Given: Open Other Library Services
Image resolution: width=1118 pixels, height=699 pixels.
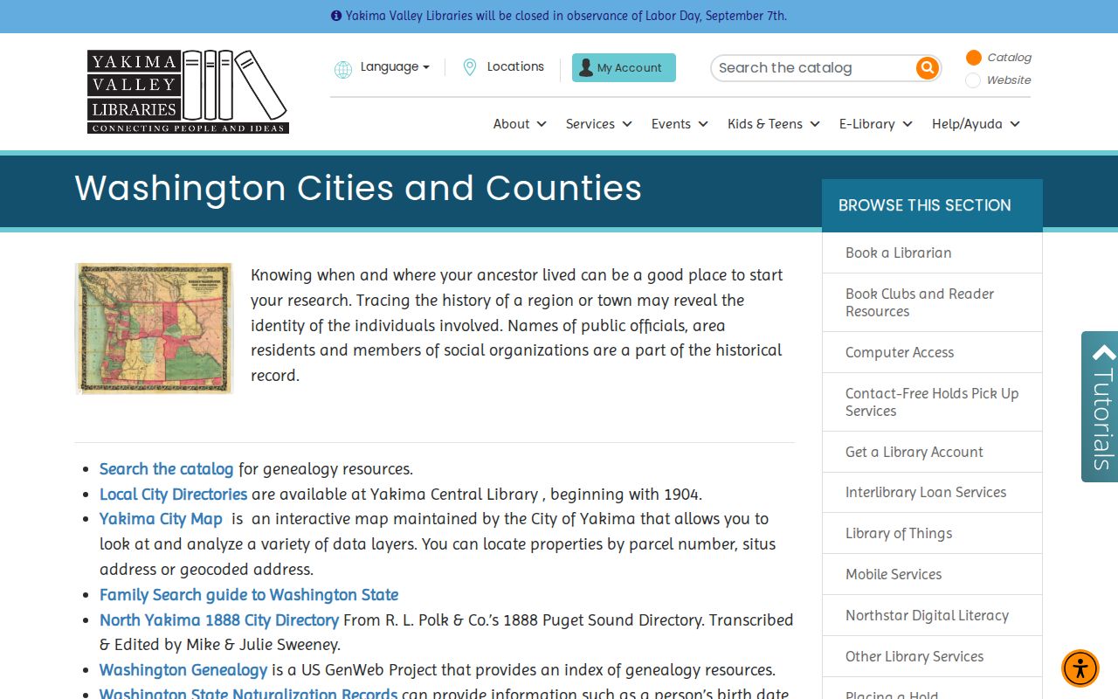Looking at the screenshot, I should point(932,656).
